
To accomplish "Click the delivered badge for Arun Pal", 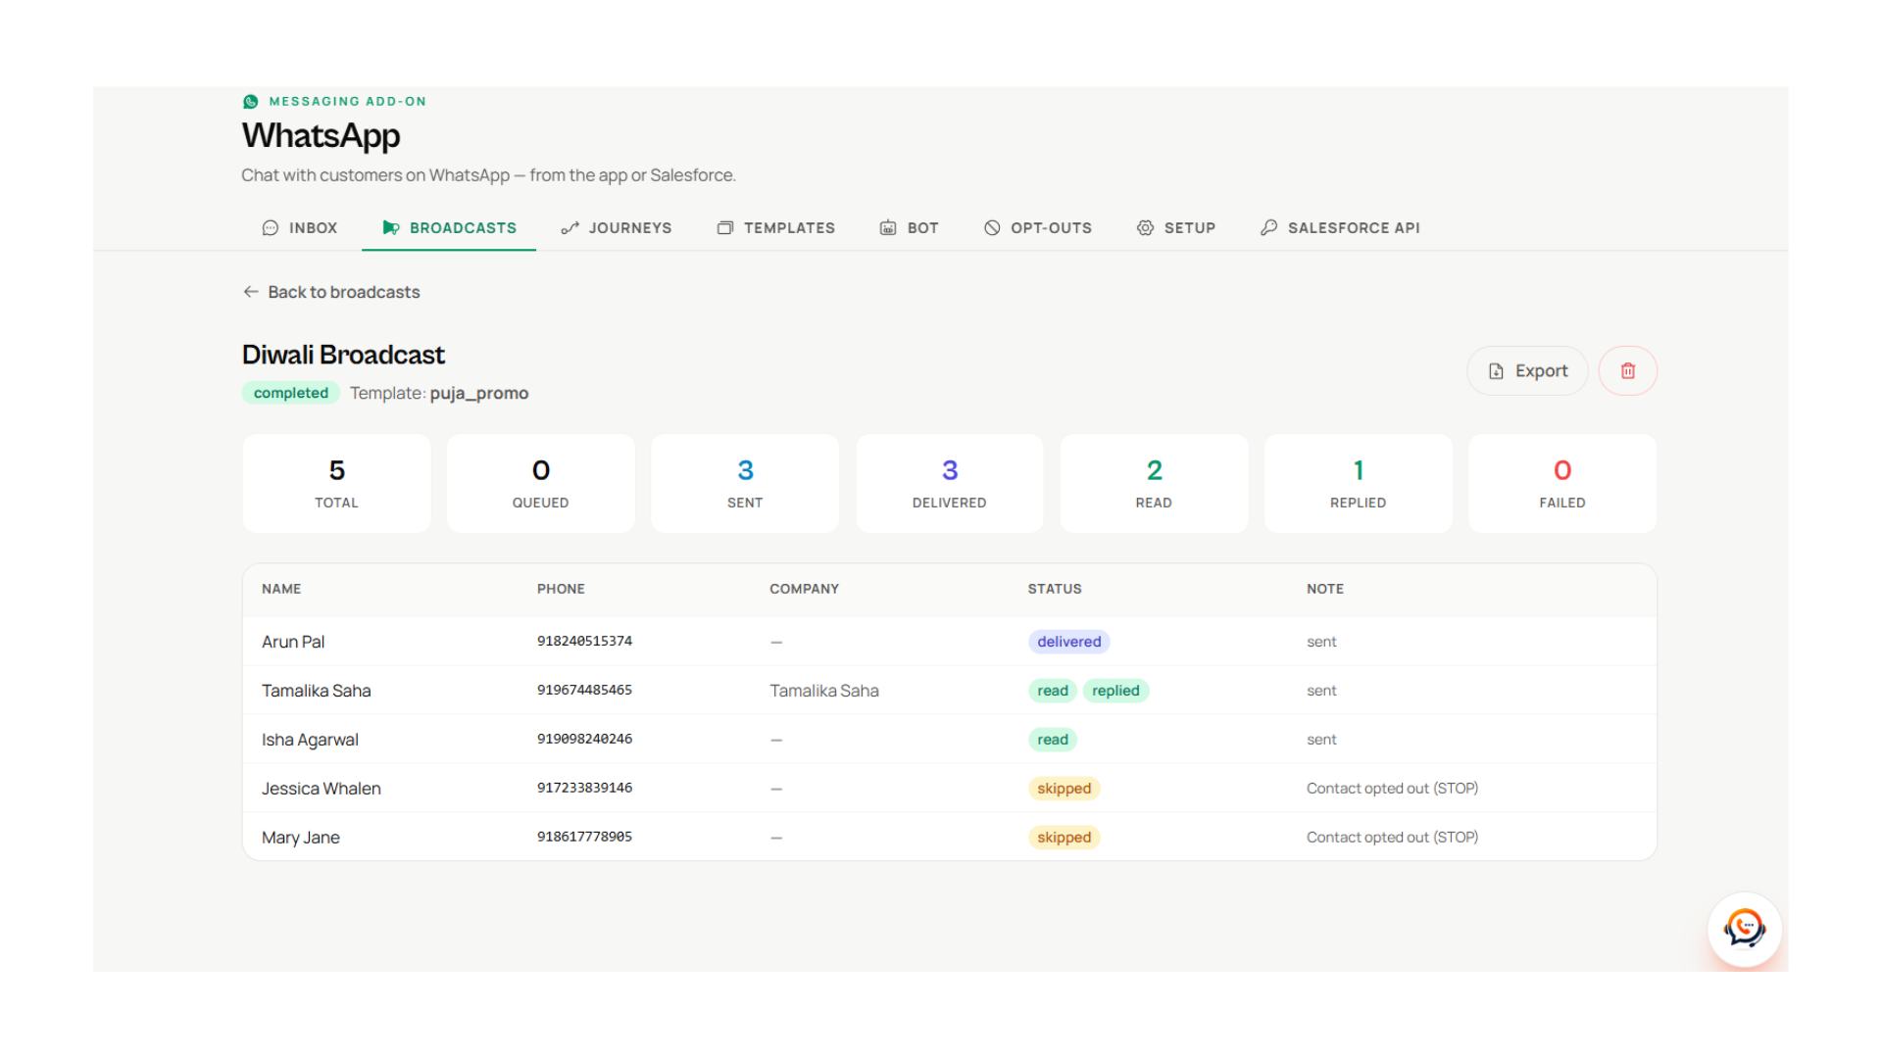I will pos(1069,642).
